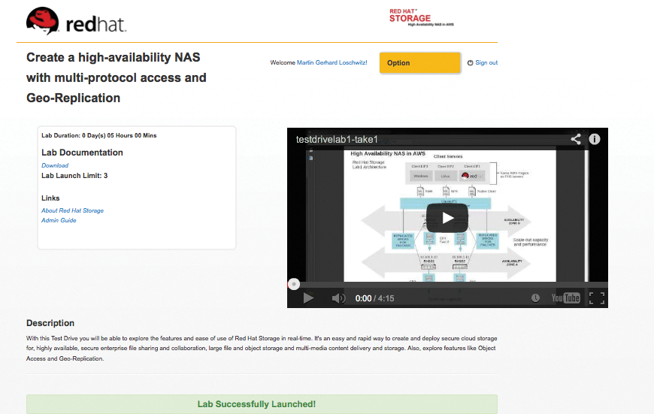Click the play control in player bar

point(308,298)
